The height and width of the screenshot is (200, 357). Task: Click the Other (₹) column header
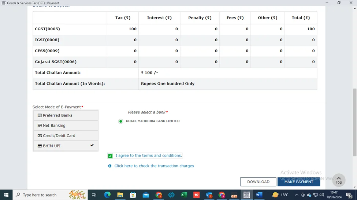pos(268,18)
